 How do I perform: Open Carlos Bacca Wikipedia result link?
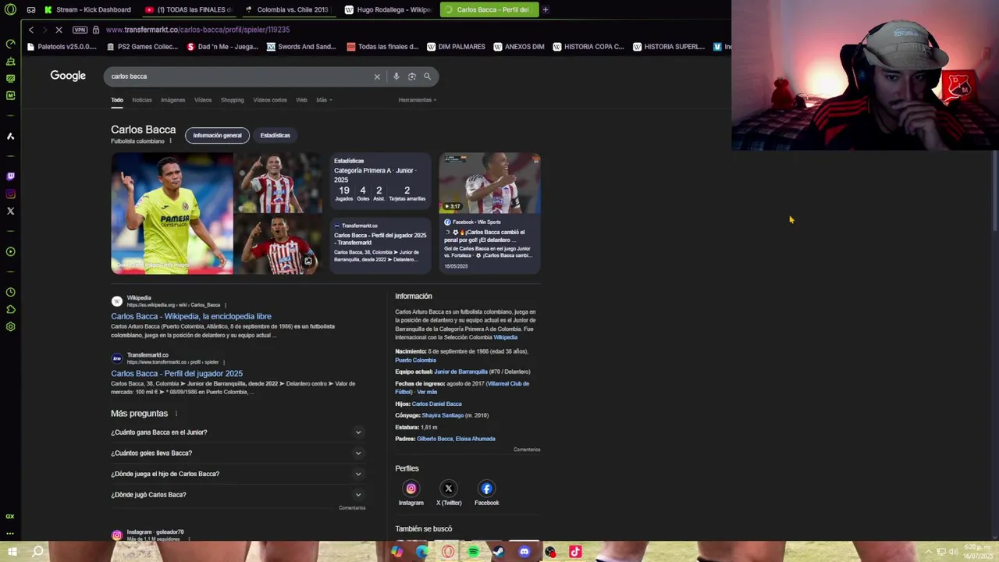(x=191, y=316)
